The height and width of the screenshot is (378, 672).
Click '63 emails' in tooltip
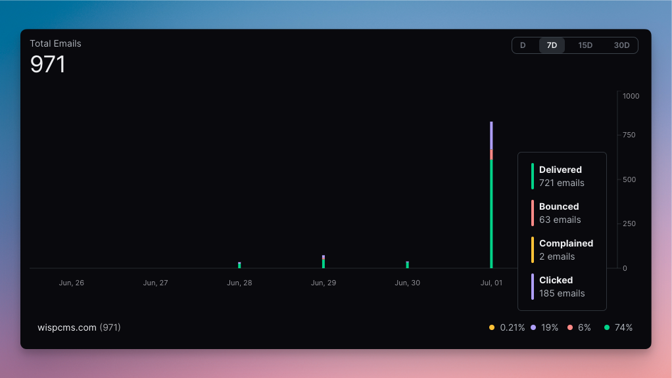(560, 220)
